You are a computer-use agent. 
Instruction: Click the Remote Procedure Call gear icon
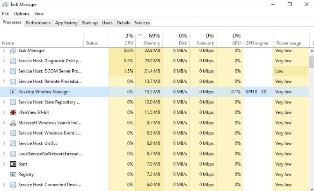pyautogui.click(x=13, y=81)
